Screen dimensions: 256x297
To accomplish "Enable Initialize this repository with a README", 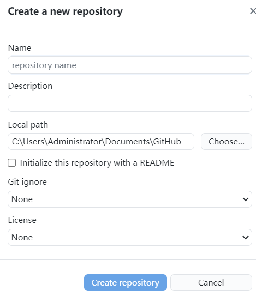I will [x=12, y=163].
